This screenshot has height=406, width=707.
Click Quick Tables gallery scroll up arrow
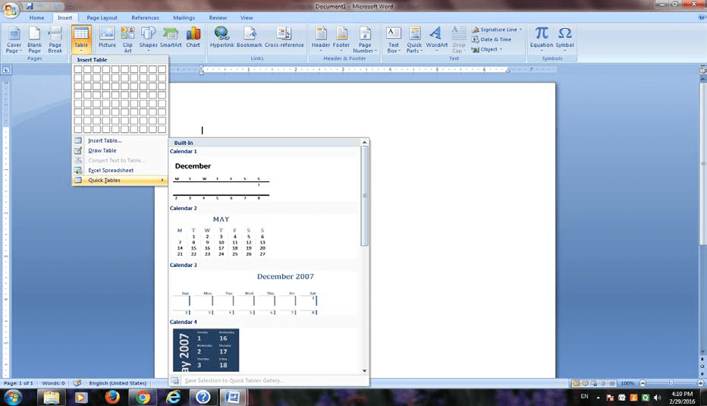point(364,143)
